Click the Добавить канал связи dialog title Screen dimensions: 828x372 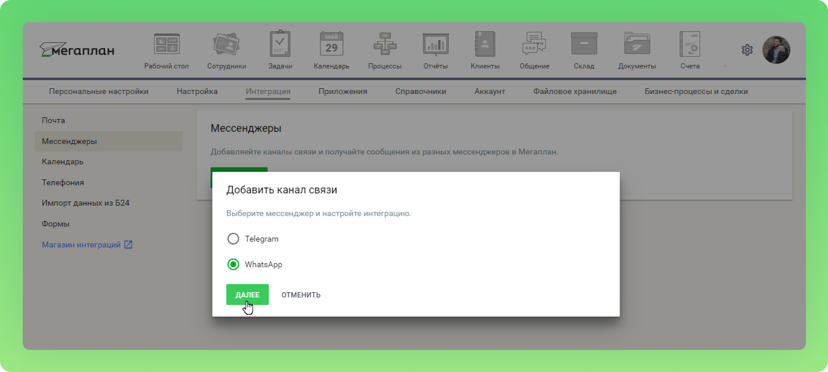point(282,190)
